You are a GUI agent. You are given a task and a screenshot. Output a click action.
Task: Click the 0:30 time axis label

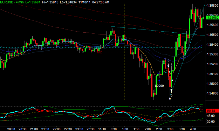pyautogui.click(x=114, y=129)
